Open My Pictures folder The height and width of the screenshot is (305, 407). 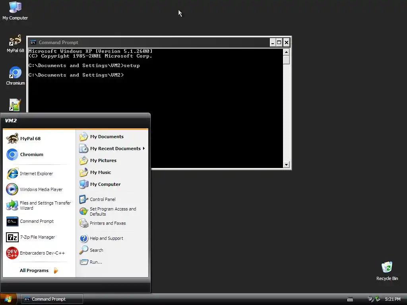tap(112, 160)
